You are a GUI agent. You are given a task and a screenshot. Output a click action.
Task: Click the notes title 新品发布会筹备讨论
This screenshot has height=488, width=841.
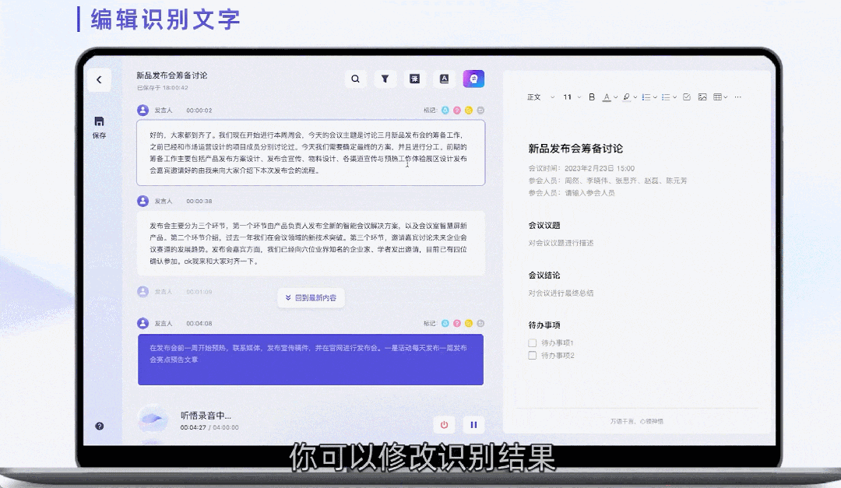[575, 149]
